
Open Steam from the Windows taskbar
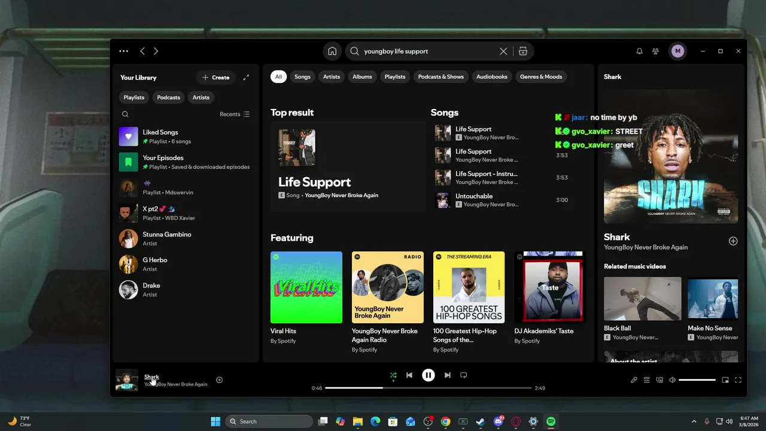[481, 421]
